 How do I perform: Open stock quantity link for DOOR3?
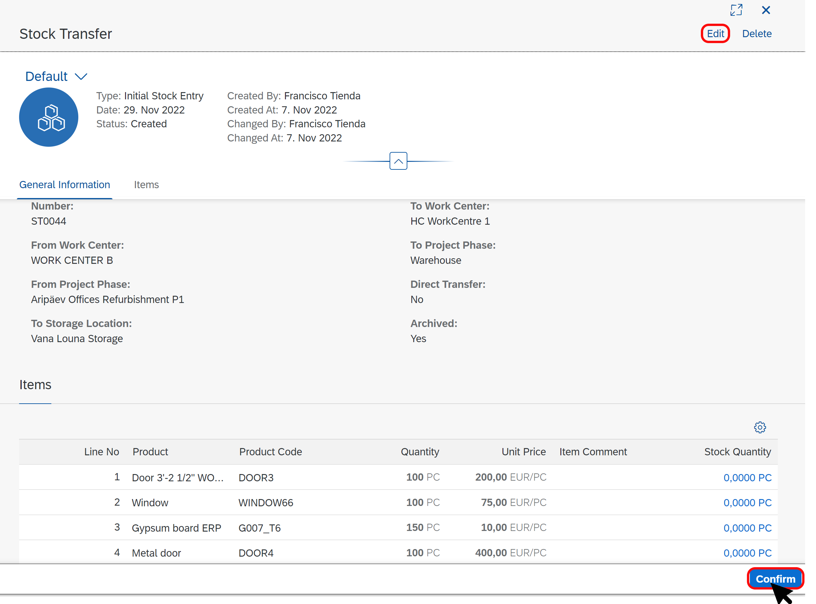click(747, 478)
